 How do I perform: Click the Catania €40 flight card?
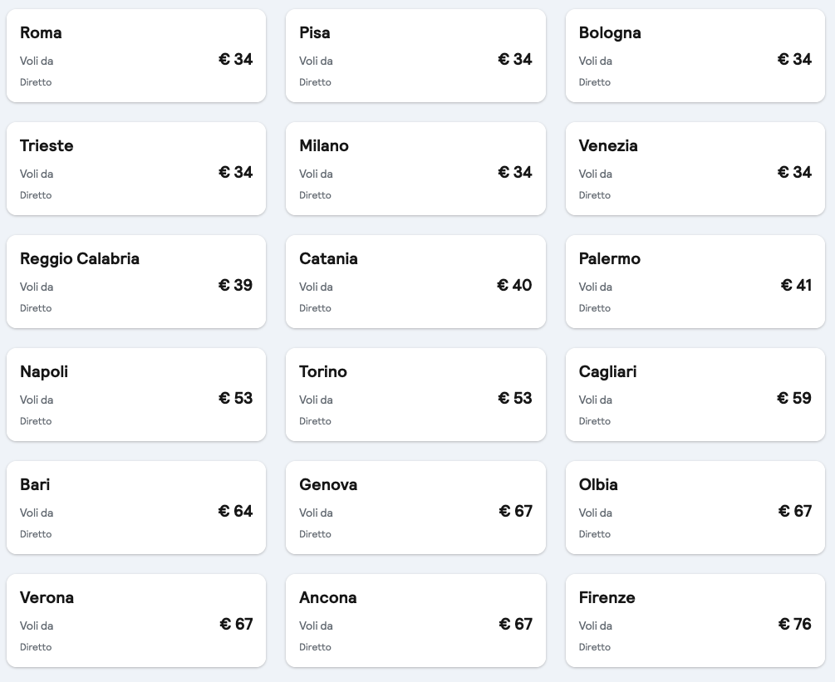[x=415, y=282]
